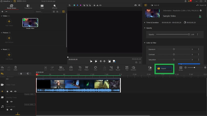Take a snapshot with camera icon

[x=135, y=5]
